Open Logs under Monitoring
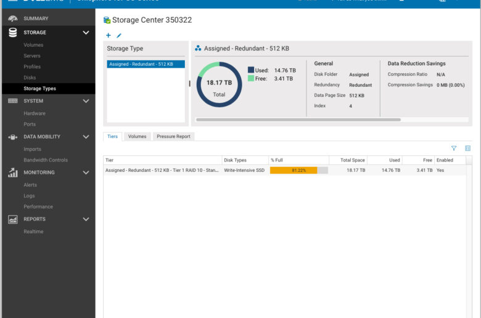Viewport: 481px width, 318px height. click(29, 195)
